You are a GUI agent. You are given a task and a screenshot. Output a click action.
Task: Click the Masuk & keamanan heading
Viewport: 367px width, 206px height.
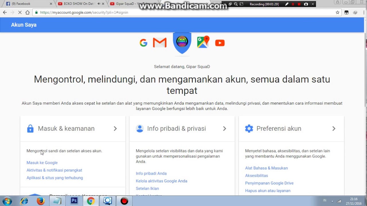click(x=66, y=128)
